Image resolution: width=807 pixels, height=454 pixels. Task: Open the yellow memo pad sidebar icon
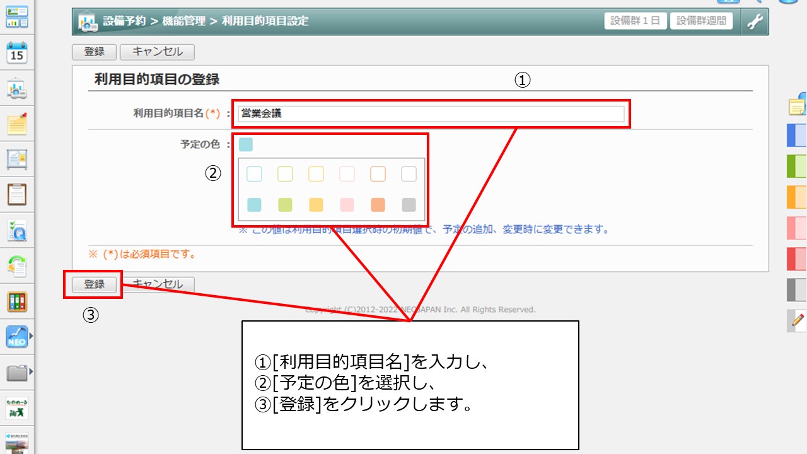point(17,124)
